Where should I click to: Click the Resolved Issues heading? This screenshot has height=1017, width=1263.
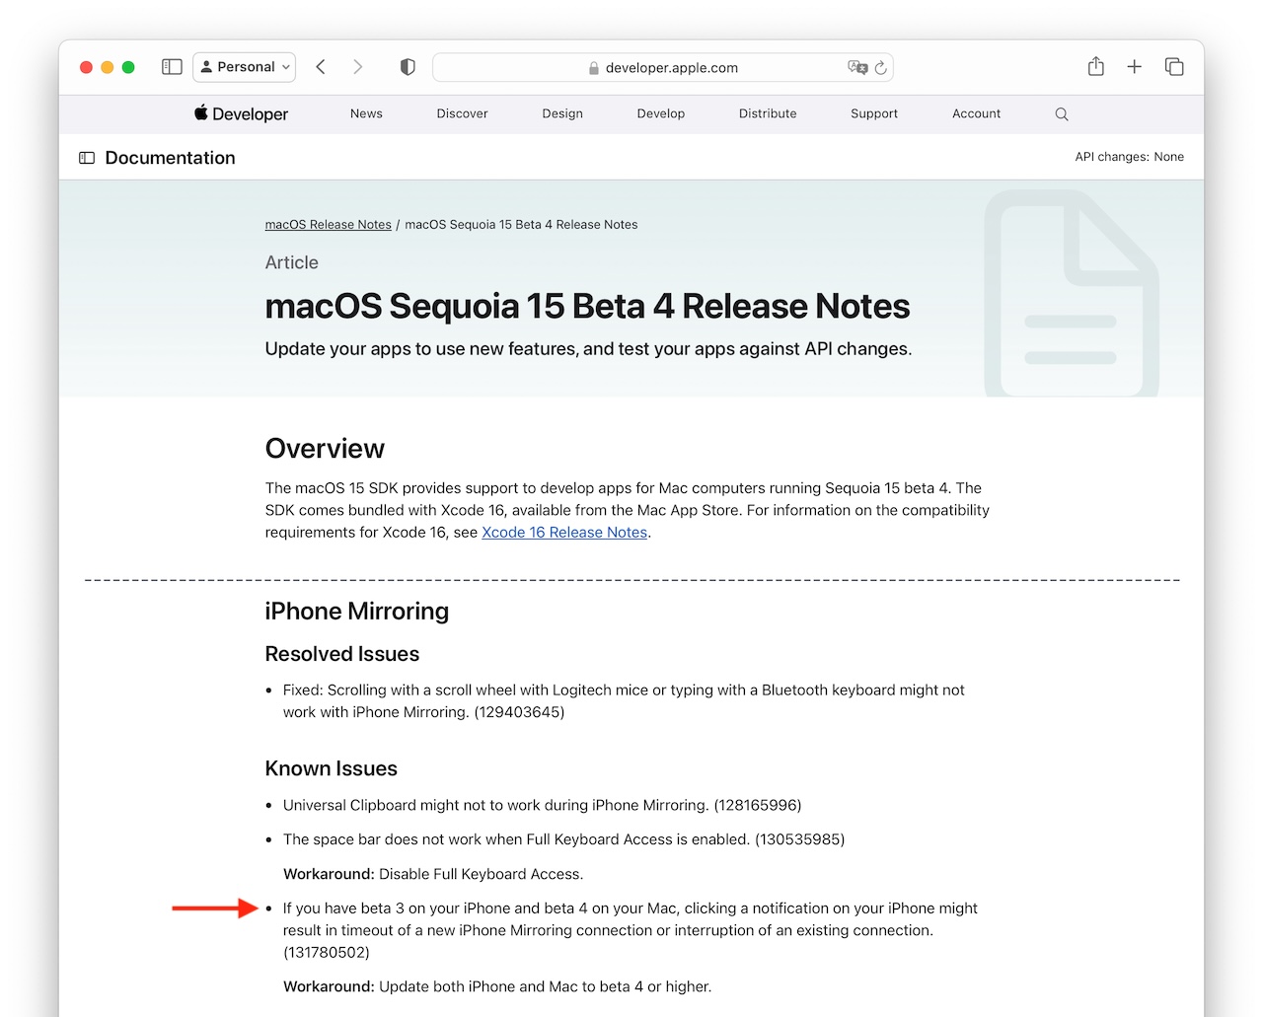click(x=342, y=654)
